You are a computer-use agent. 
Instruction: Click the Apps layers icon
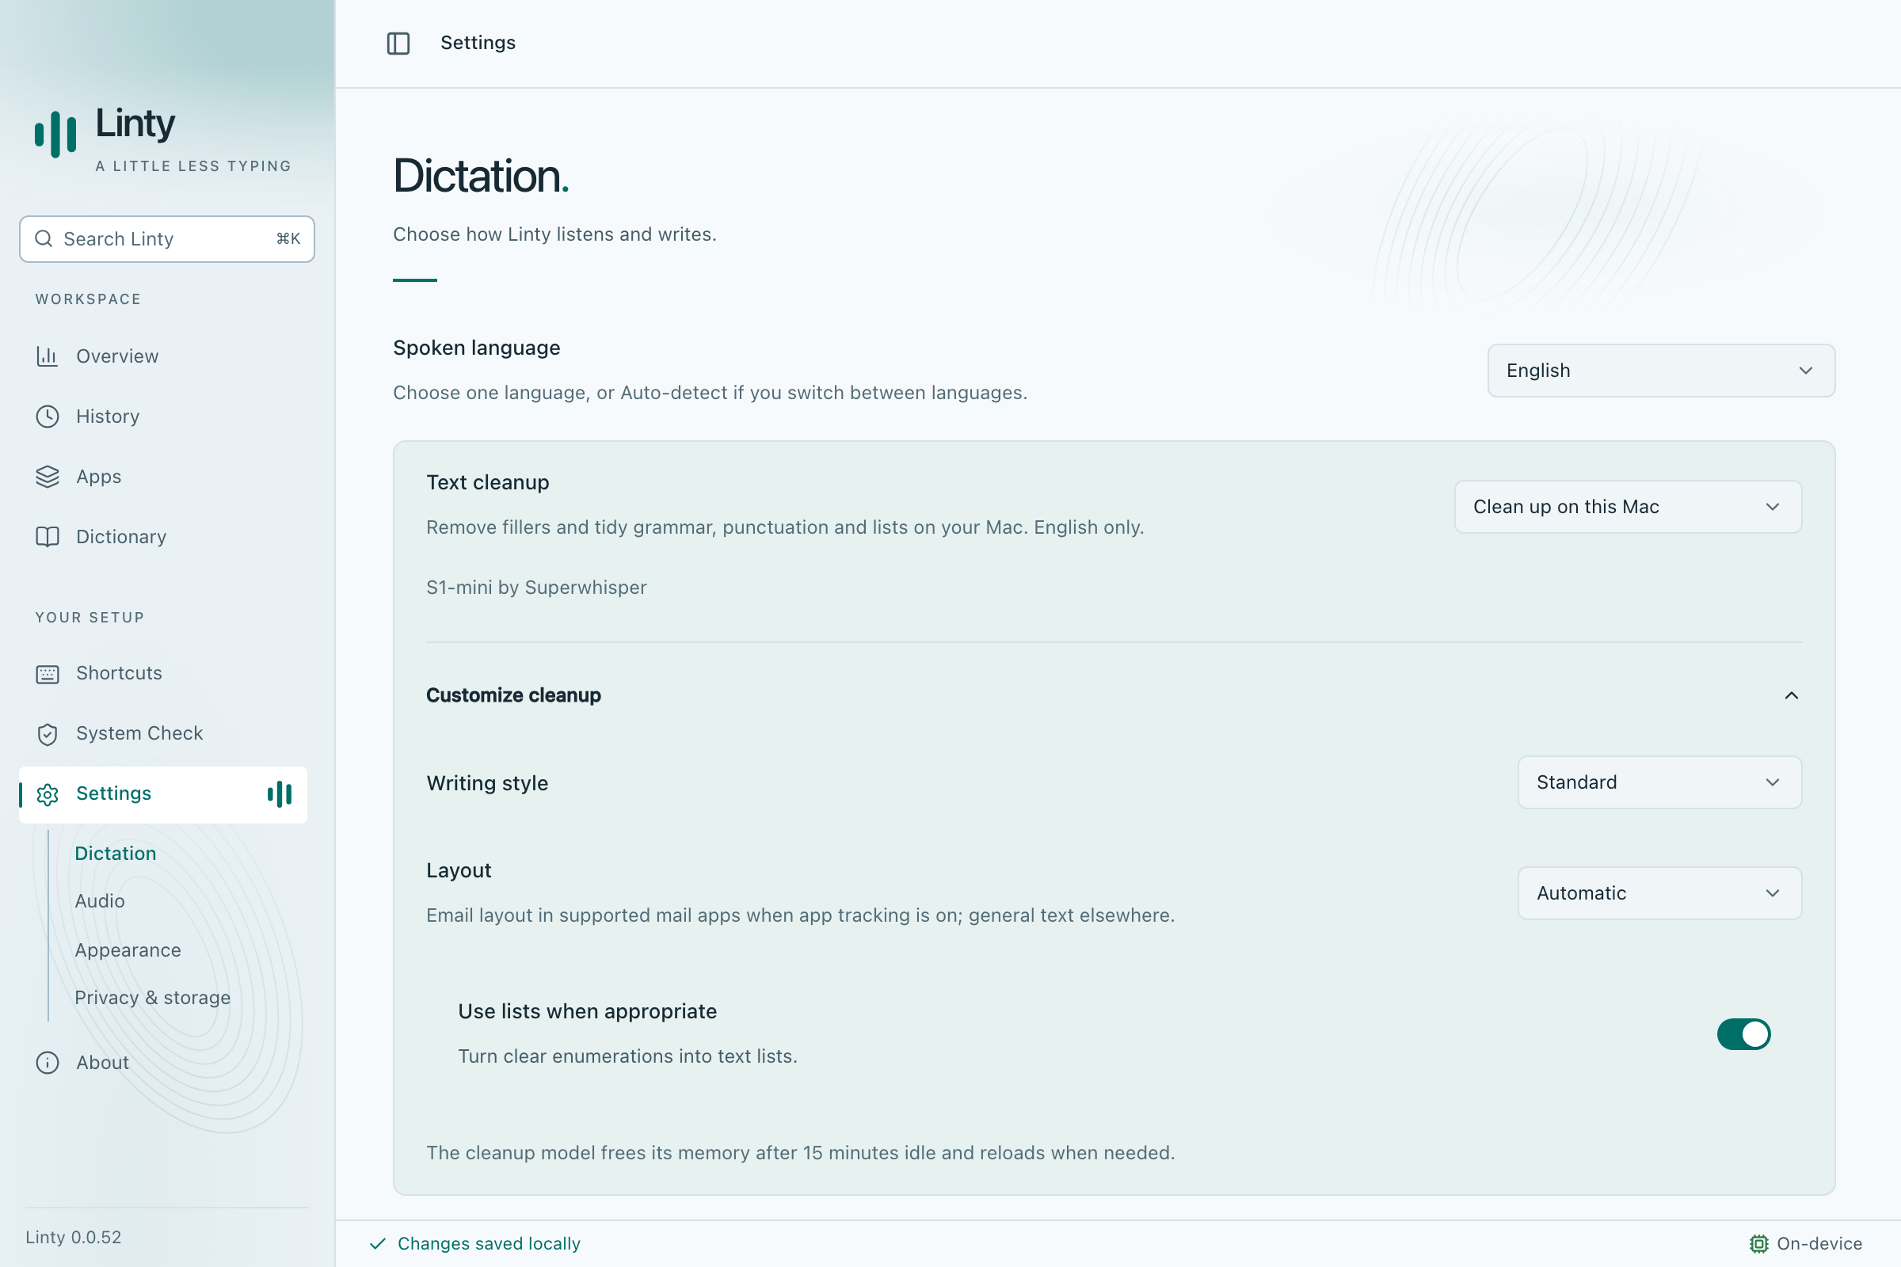(48, 477)
